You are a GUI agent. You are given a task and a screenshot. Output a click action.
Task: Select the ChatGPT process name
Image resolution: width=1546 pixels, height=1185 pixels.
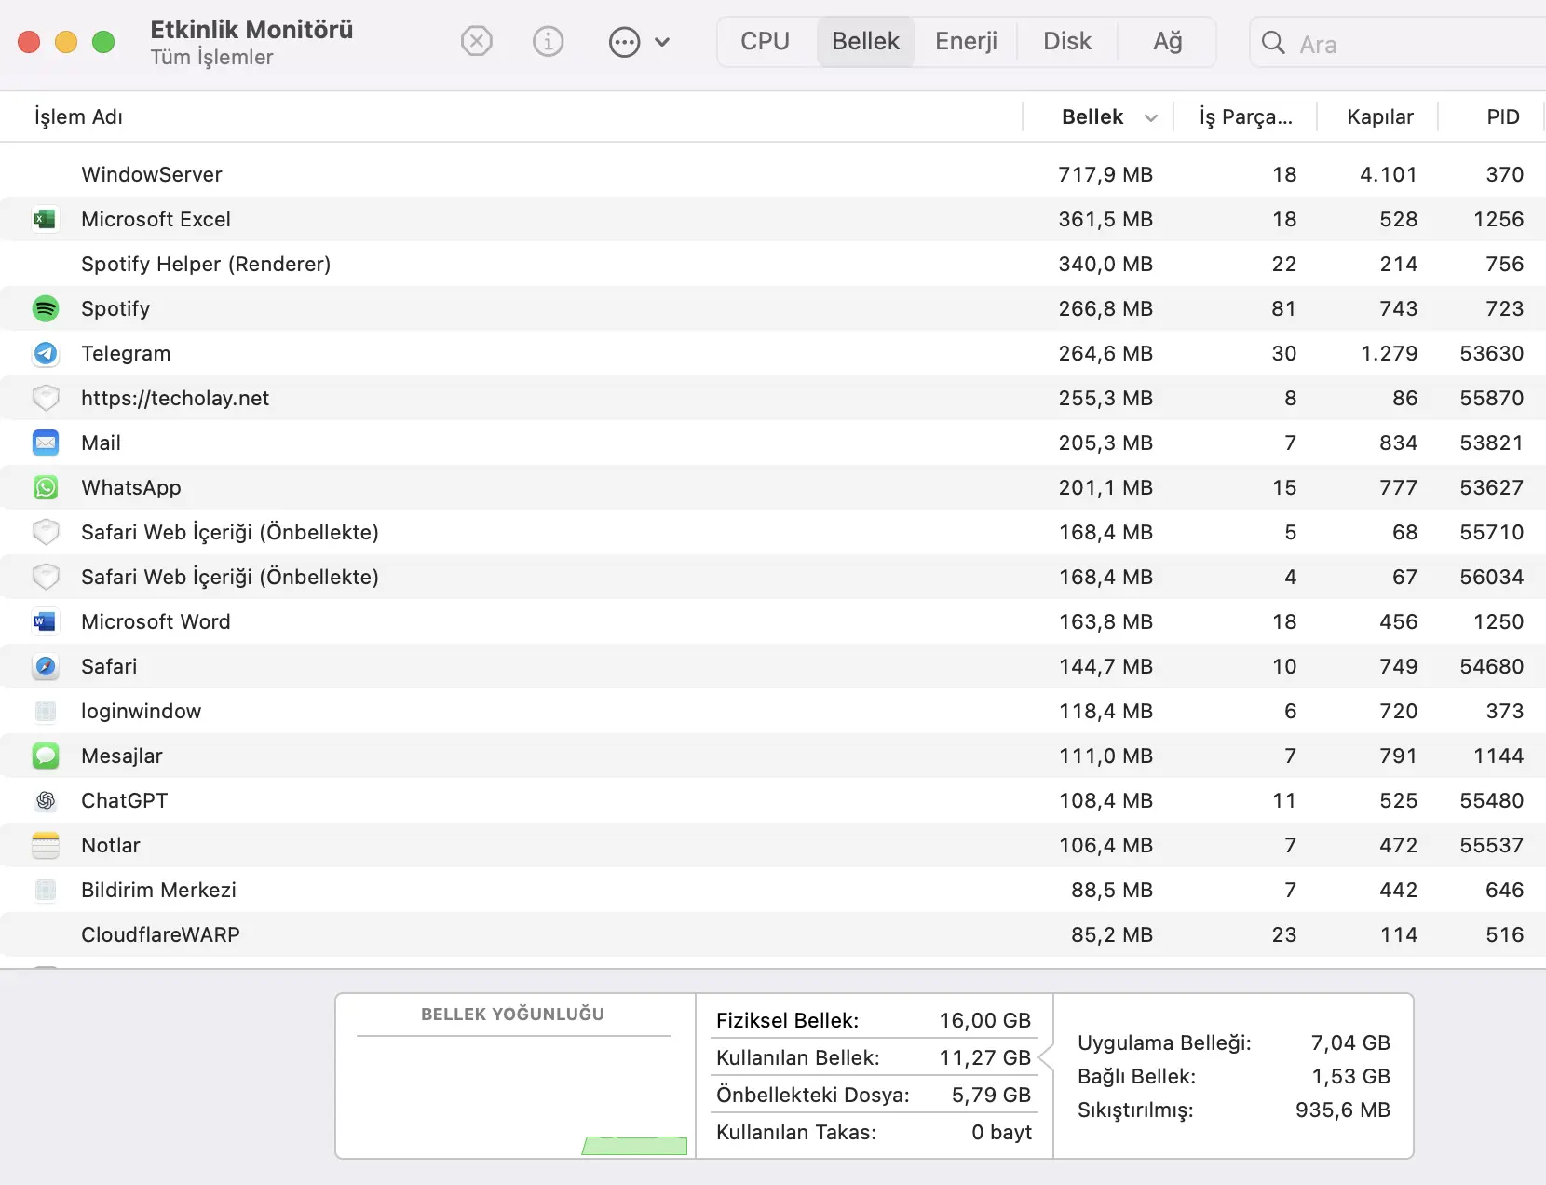(124, 800)
